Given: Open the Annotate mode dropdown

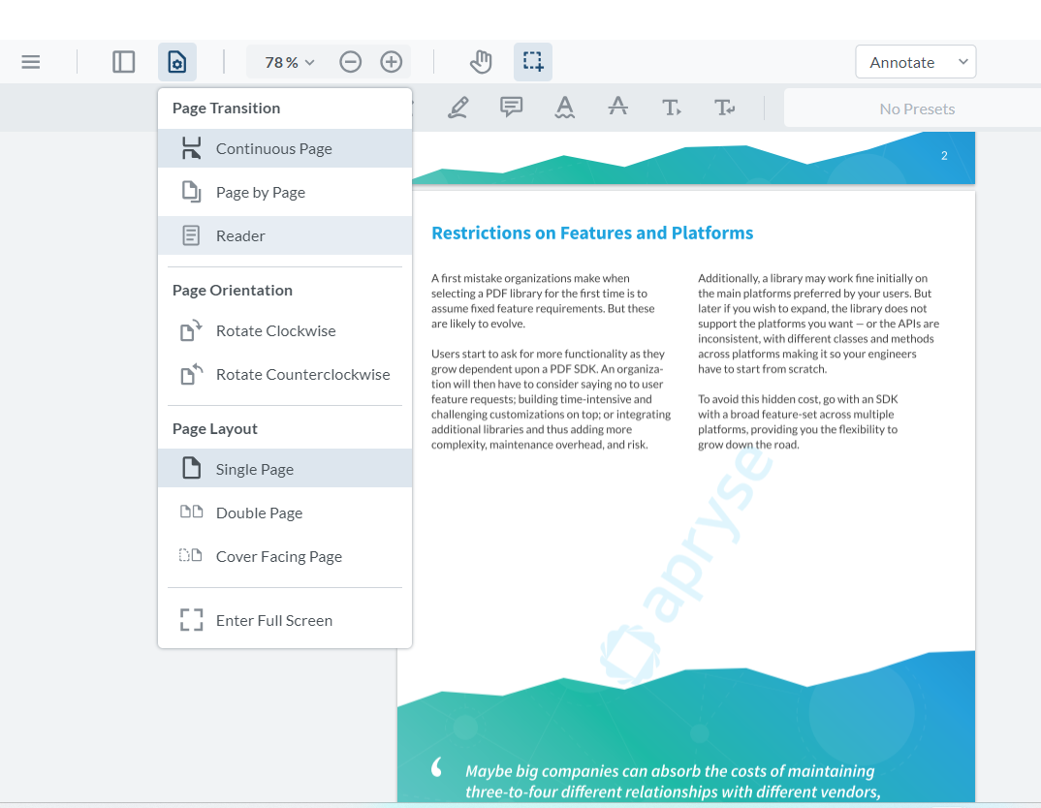Looking at the screenshot, I should click(x=915, y=61).
